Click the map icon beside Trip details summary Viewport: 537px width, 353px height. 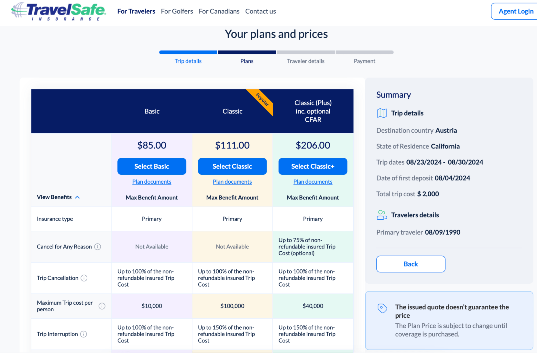pos(382,113)
